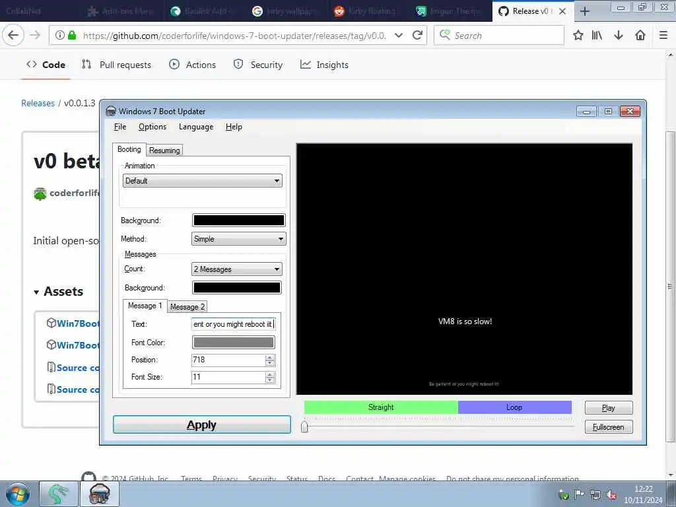
Task: Click the Releases breadcrumb link
Action: (x=38, y=103)
